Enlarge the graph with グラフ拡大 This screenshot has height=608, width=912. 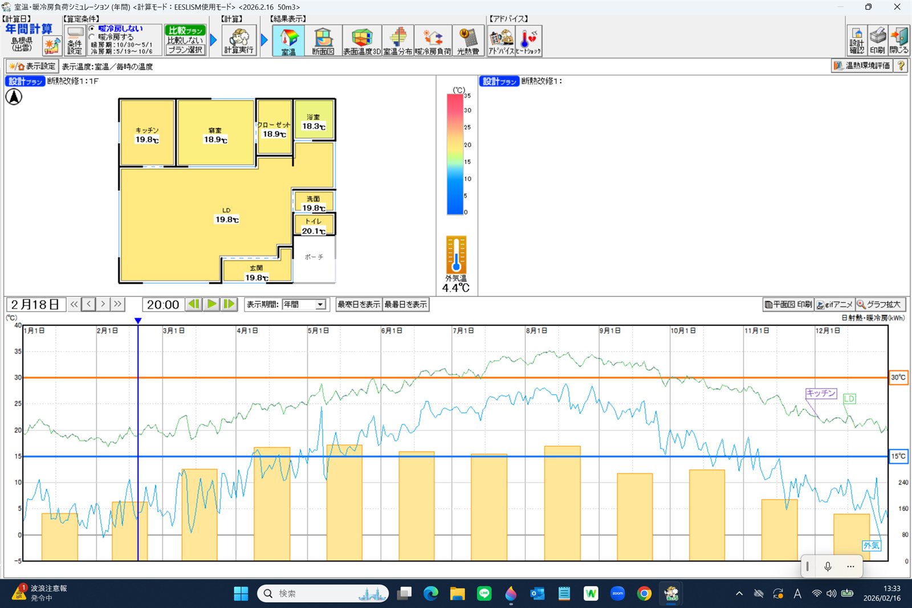click(881, 305)
